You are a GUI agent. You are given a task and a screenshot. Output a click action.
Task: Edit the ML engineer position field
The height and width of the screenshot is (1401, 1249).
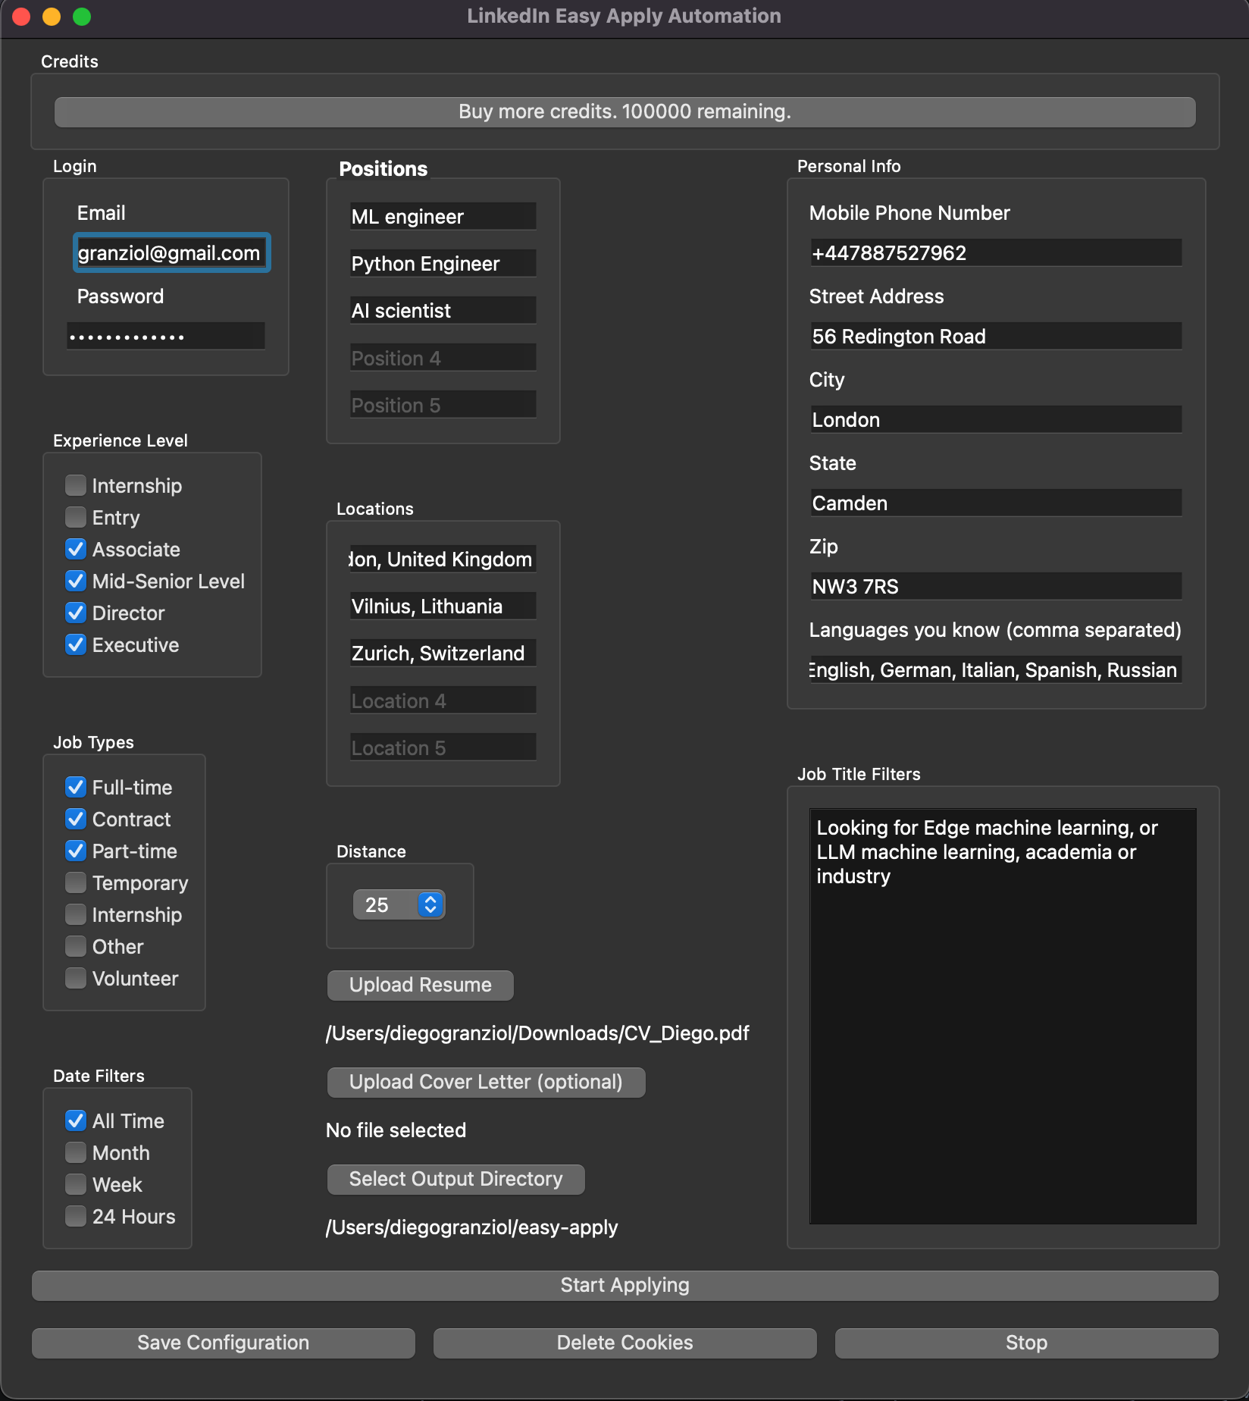(443, 216)
